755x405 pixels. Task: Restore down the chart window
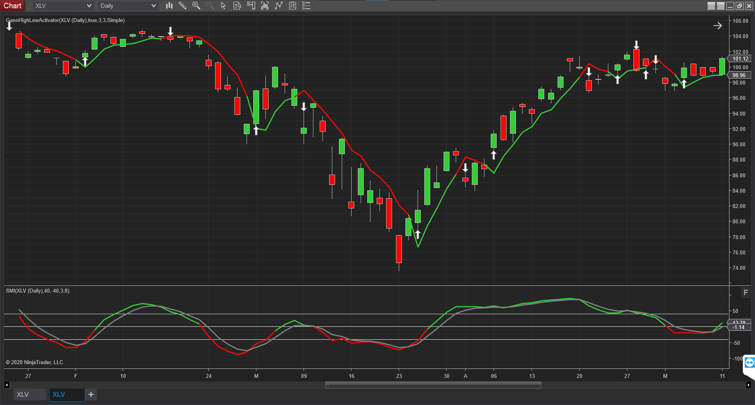(x=740, y=6)
